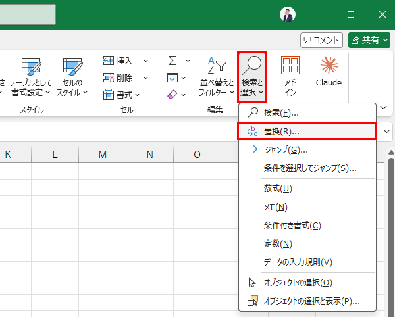This screenshot has width=395, height=317.
Task: Expand the AutoSum dropdown arrow
Action: (188, 61)
